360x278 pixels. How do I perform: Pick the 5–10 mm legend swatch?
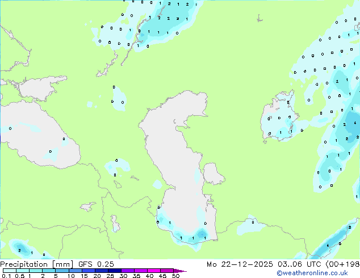[62, 271]
